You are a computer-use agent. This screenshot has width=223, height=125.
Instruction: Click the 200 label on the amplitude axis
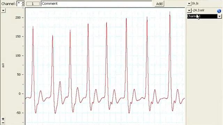click(18, 18)
